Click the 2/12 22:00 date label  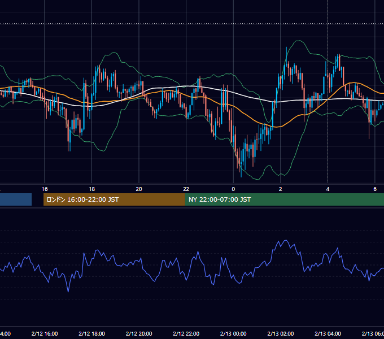point(186,333)
